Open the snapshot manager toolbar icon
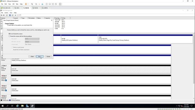Viewport: 195px width, 110px height. tap(42, 4)
